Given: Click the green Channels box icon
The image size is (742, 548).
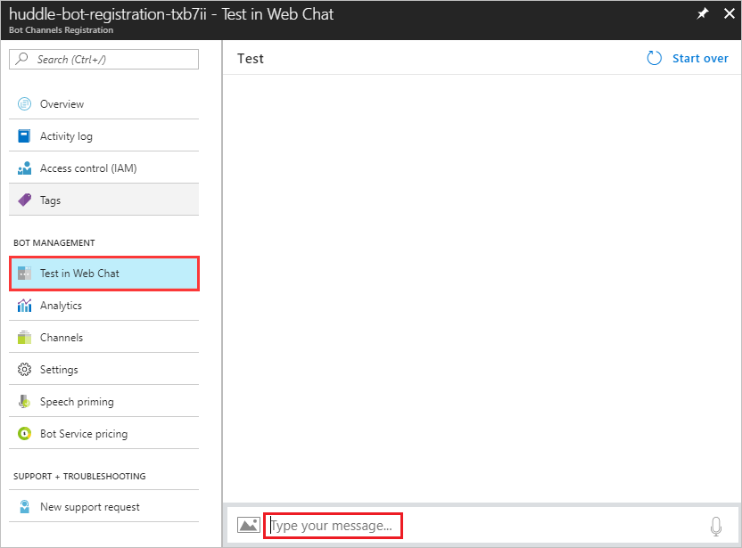Looking at the screenshot, I should coord(25,337).
